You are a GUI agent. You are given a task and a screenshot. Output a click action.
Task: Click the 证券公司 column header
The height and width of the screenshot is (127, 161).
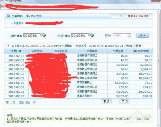click(37, 51)
